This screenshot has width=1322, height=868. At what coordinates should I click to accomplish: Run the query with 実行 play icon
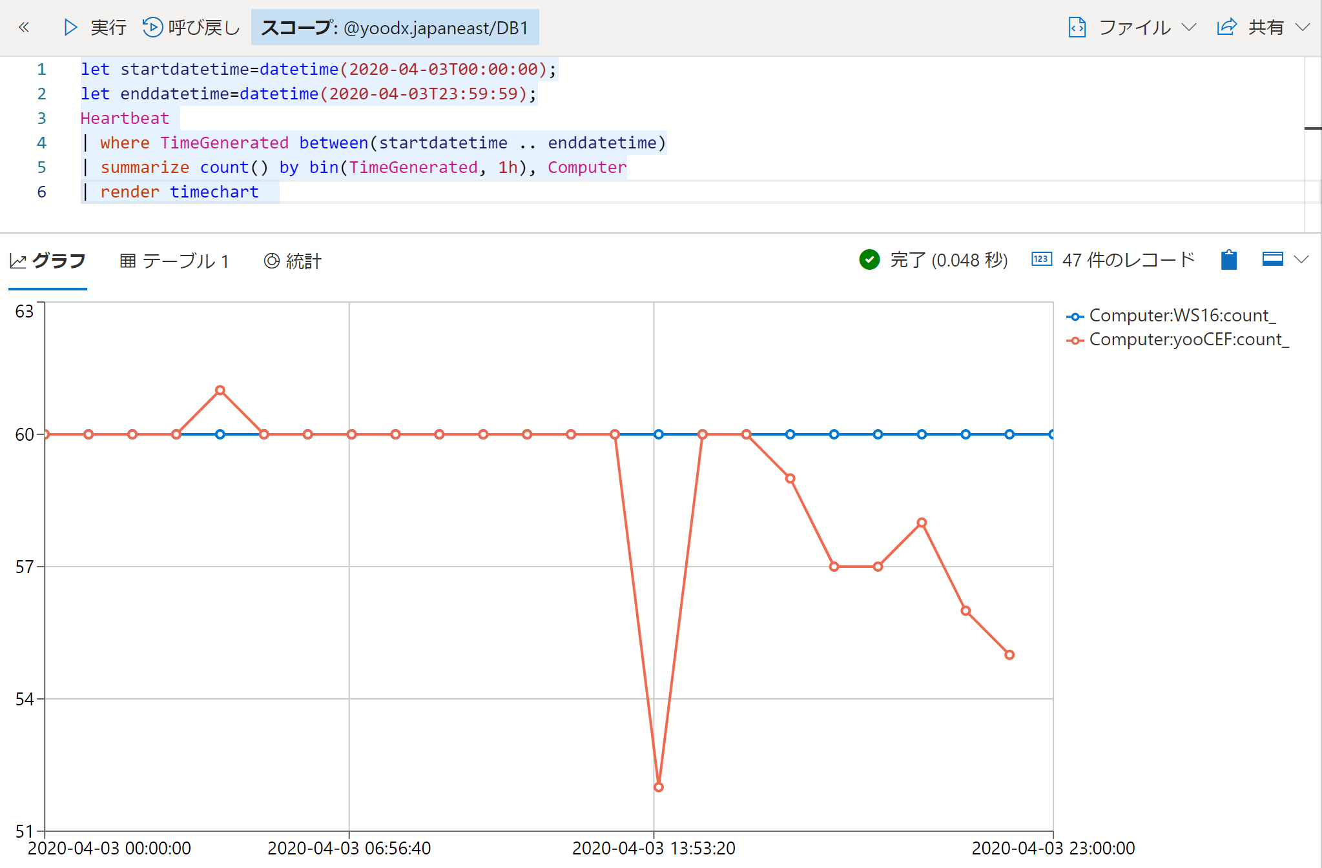71,27
